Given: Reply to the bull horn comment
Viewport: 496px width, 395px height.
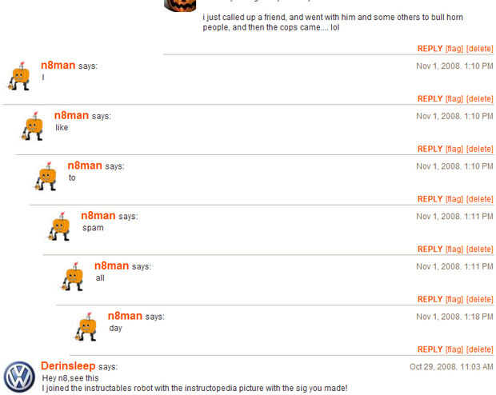Looking at the screenshot, I should (430, 49).
